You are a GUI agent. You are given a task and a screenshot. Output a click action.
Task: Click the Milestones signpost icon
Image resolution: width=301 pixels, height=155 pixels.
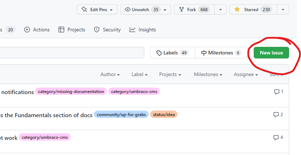pos(204,53)
